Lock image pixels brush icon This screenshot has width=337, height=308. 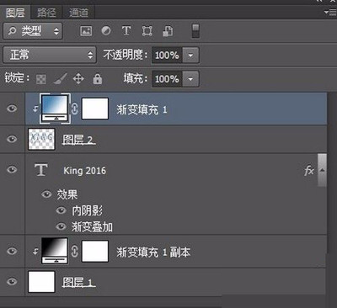(x=60, y=79)
